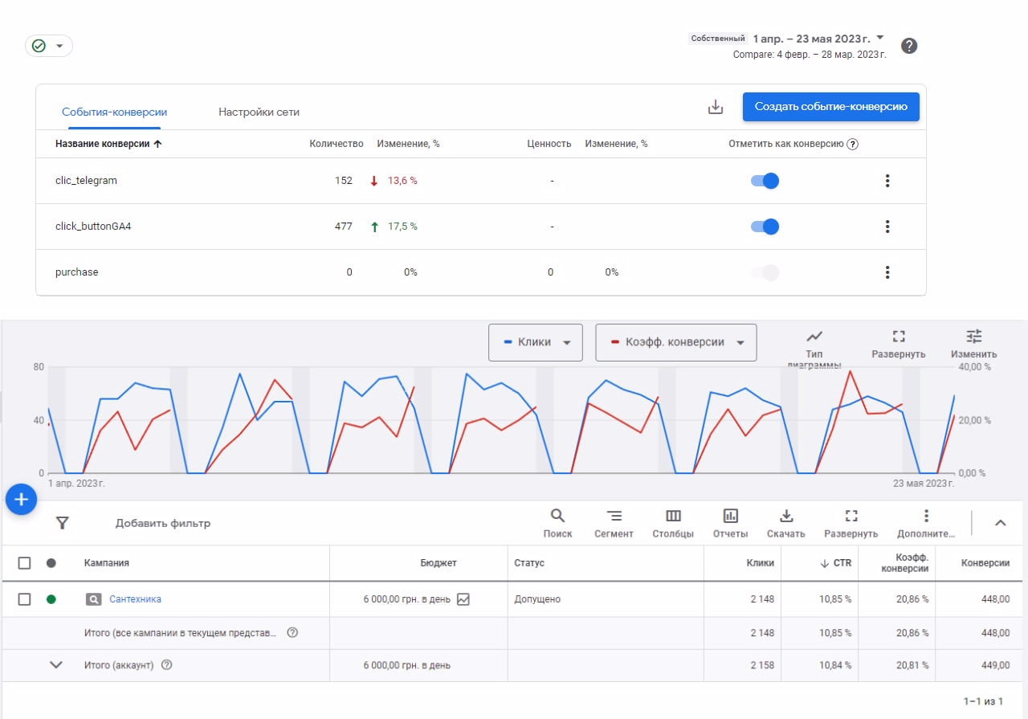Image resolution: width=1028 pixels, height=719 pixels.
Task: Click the filter funnel icon
Action: (63, 523)
